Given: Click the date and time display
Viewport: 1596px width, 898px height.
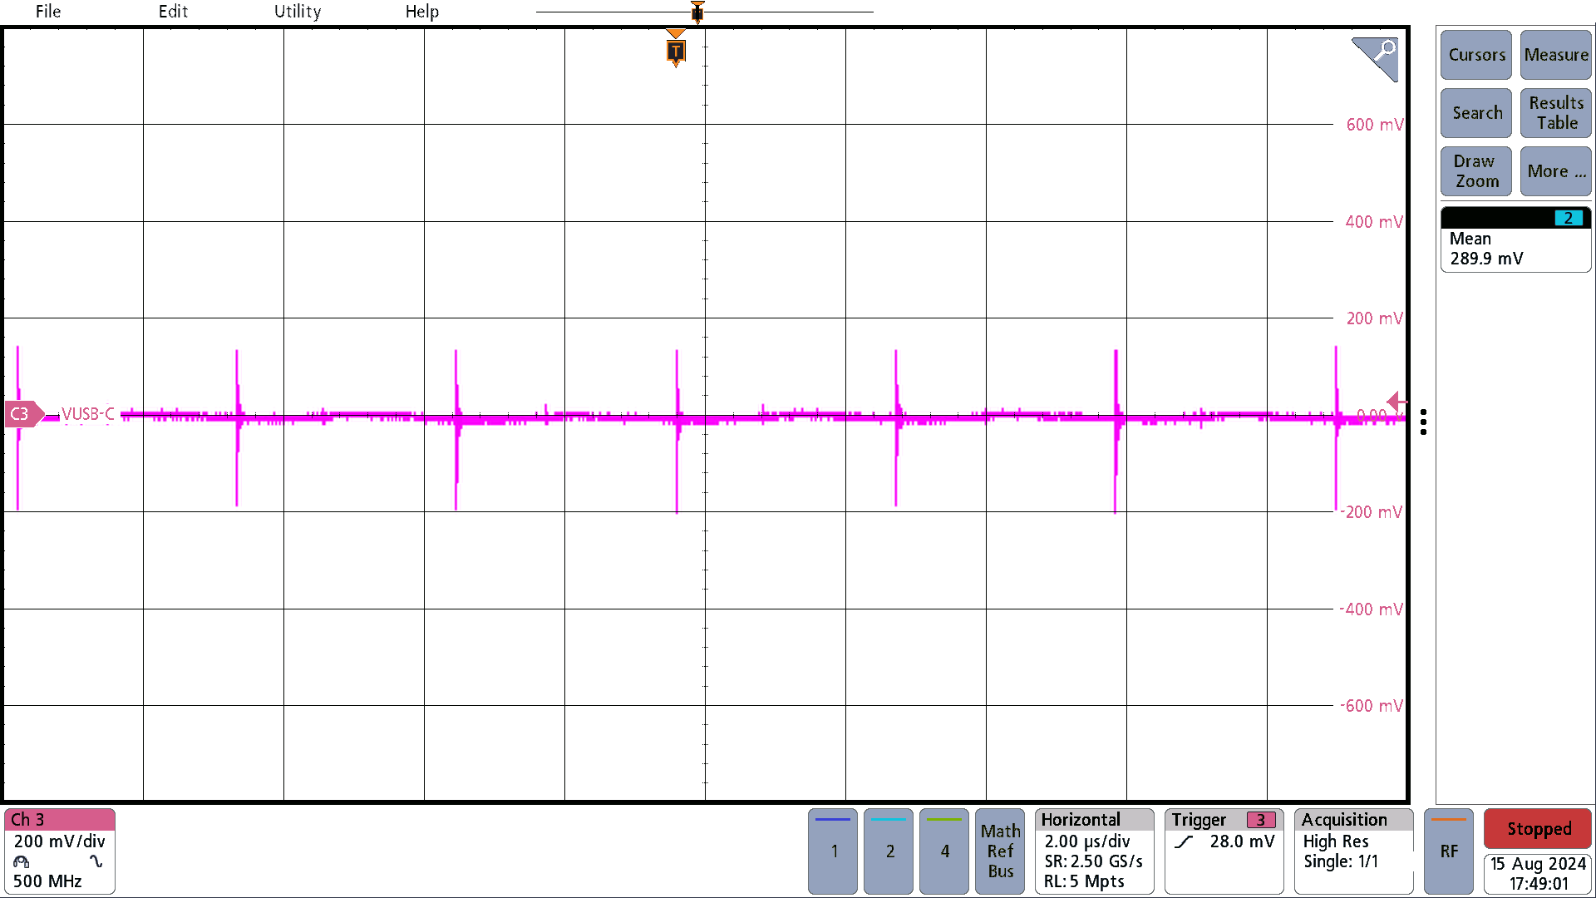Looking at the screenshot, I should click(x=1539, y=874).
